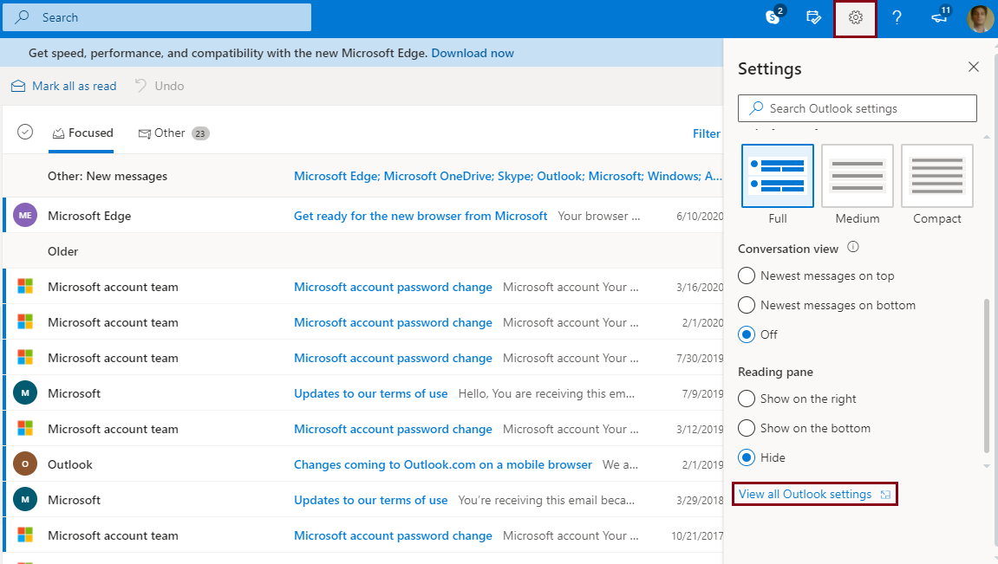This screenshot has height=564, width=998.
Task: Open View all Outlook settings link
Action: 815,494
